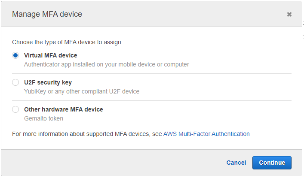Screen dimensions: 304x178
Task: Click the YubiKey compliant device description
Action: point(82,91)
